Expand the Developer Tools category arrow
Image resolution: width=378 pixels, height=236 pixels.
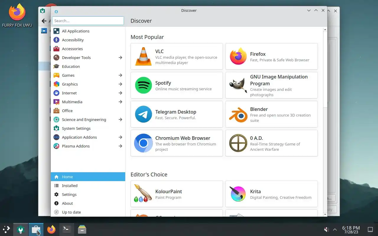pyautogui.click(x=120, y=58)
